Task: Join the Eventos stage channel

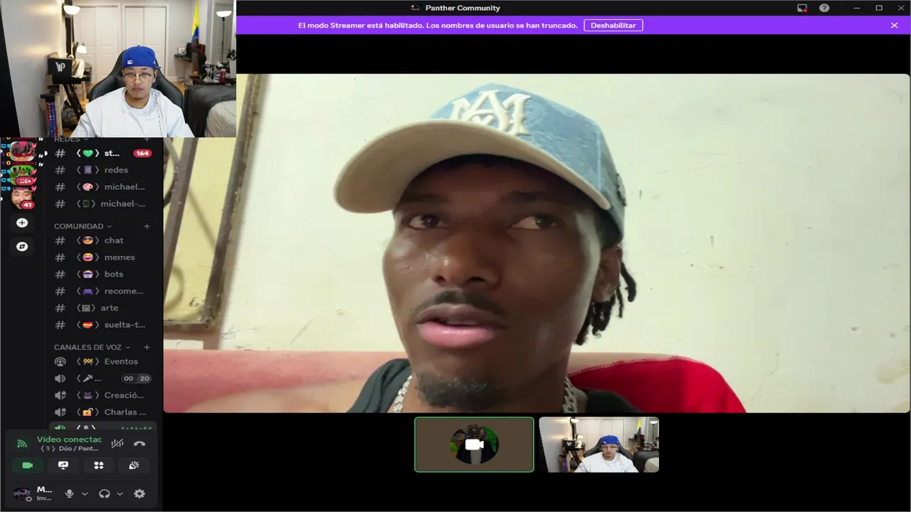Action: coord(103,361)
